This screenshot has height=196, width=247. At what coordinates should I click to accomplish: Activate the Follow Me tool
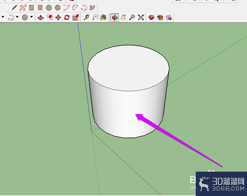(x=49, y=17)
